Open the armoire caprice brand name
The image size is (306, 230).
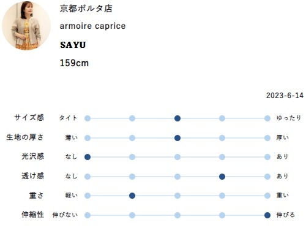pyautogui.click(x=92, y=26)
